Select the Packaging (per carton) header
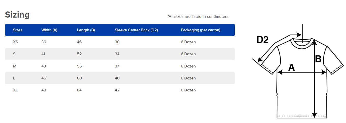The height and width of the screenshot is (123, 346). (200, 30)
